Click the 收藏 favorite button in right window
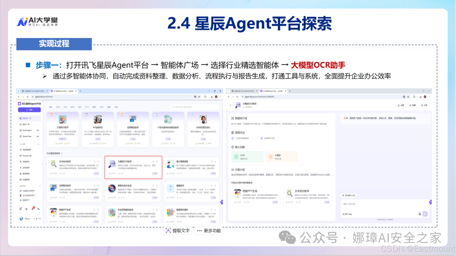456x256 pixels. (x=413, y=105)
